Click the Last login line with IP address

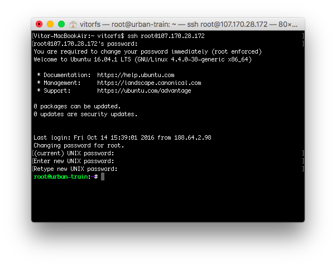point(122,137)
